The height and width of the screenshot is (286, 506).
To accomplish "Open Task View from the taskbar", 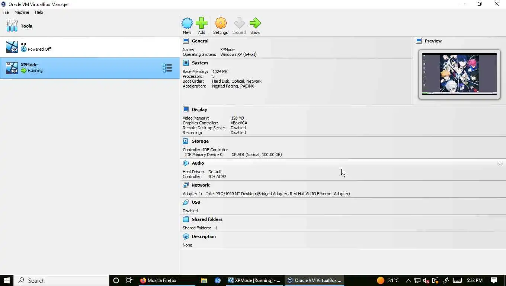I will 129,280.
